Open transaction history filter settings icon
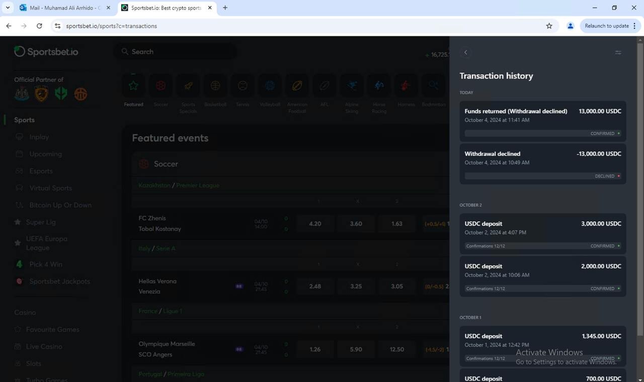Viewport: 644px width, 382px height. click(618, 52)
